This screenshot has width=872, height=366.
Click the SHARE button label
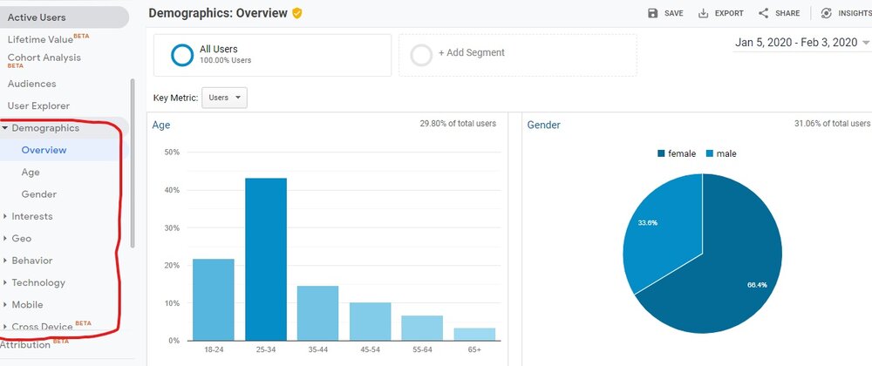787,13
